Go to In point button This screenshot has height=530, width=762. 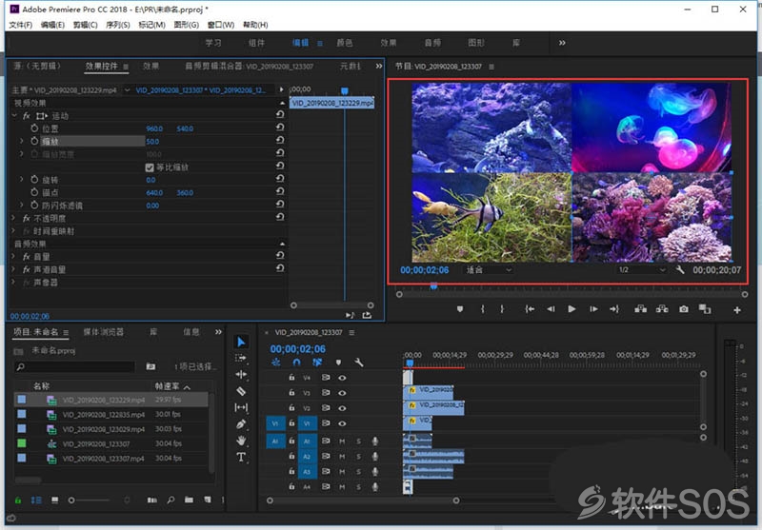[530, 308]
